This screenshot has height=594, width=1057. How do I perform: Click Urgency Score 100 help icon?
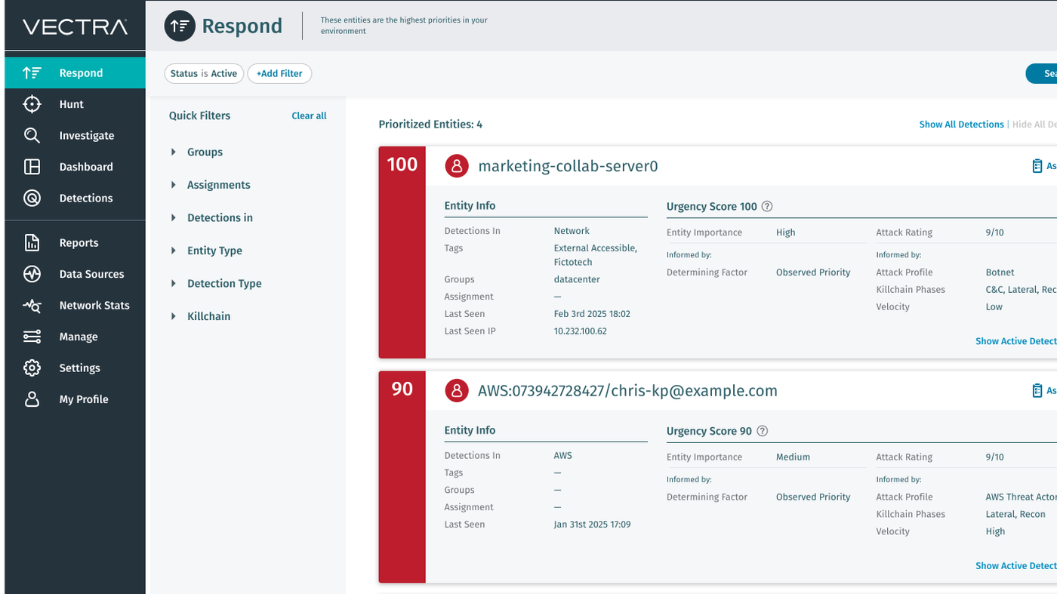767,207
